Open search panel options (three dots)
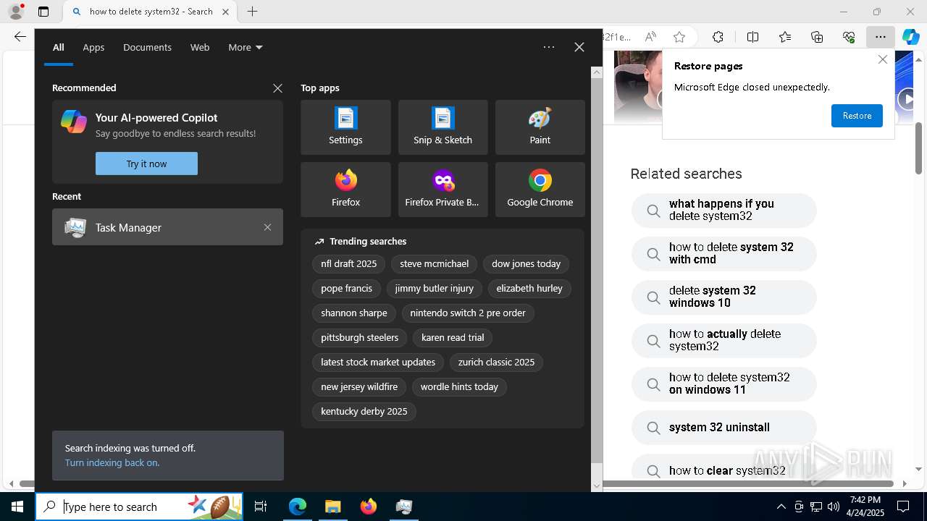The height and width of the screenshot is (521, 927). click(549, 47)
